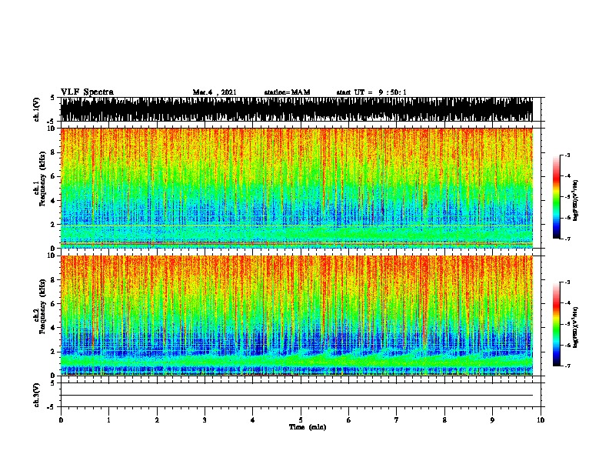Click the "-3" label on ch.1 color bar
Screen dimensions: 609x471
[567, 155]
